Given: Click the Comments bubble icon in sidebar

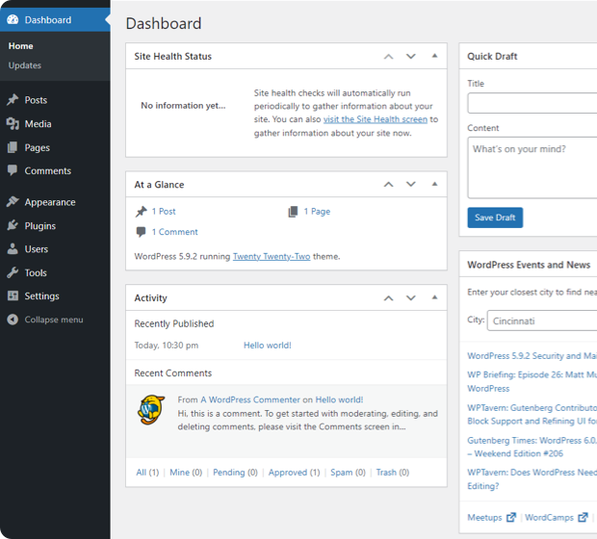Looking at the screenshot, I should 13,170.
